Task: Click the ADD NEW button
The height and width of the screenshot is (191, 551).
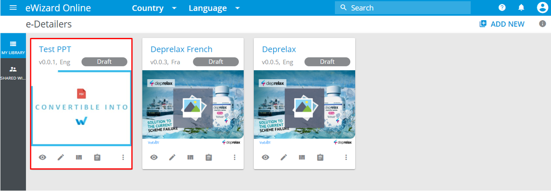Action: pos(502,24)
